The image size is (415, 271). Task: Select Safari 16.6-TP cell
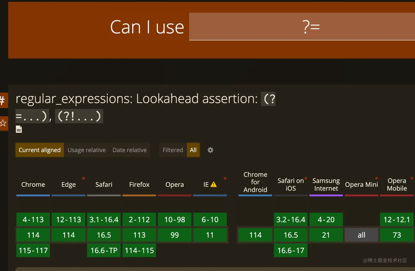pos(104,250)
